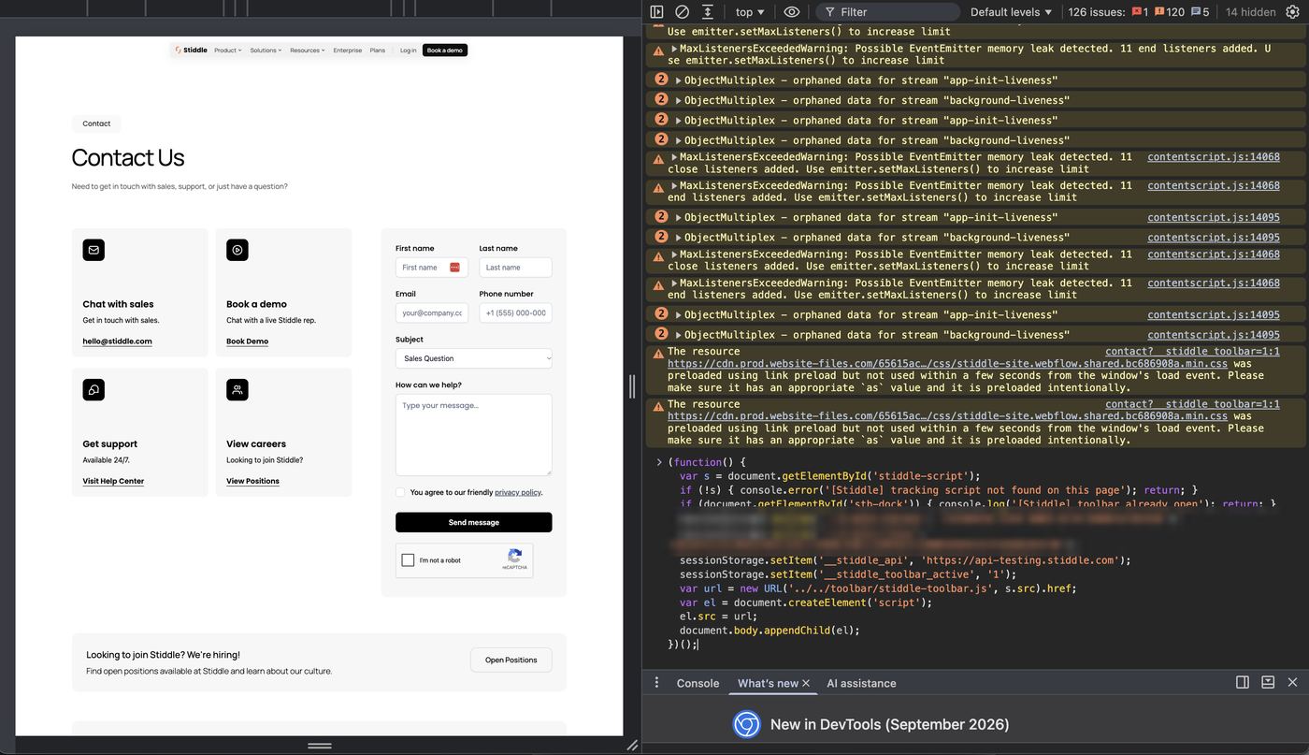Go to Enterprise in the navbar
Image resolution: width=1309 pixels, height=755 pixels.
point(347,51)
